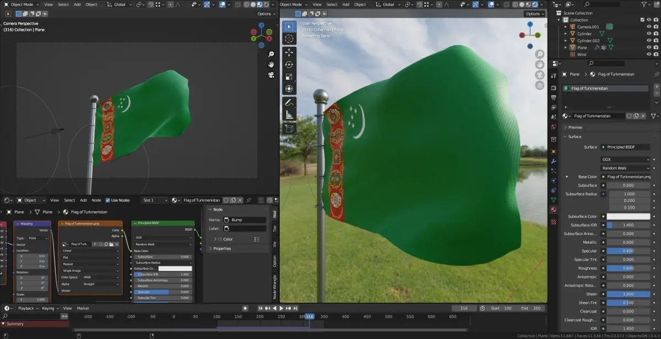
Task: Open Node menu in node editor header
Action: [x=96, y=200]
